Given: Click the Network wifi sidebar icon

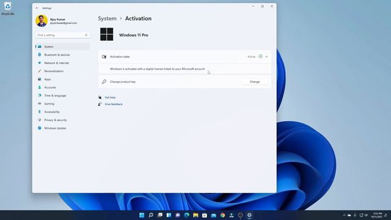Looking at the screenshot, I should (x=39, y=63).
